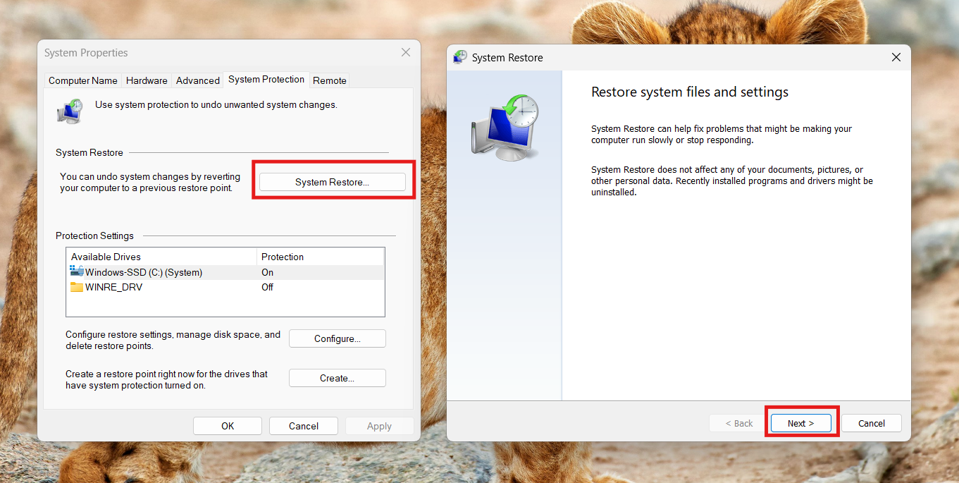Switch to the Computer Name tab
This screenshot has height=483, width=959.
pyautogui.click(x=82, y=80)
